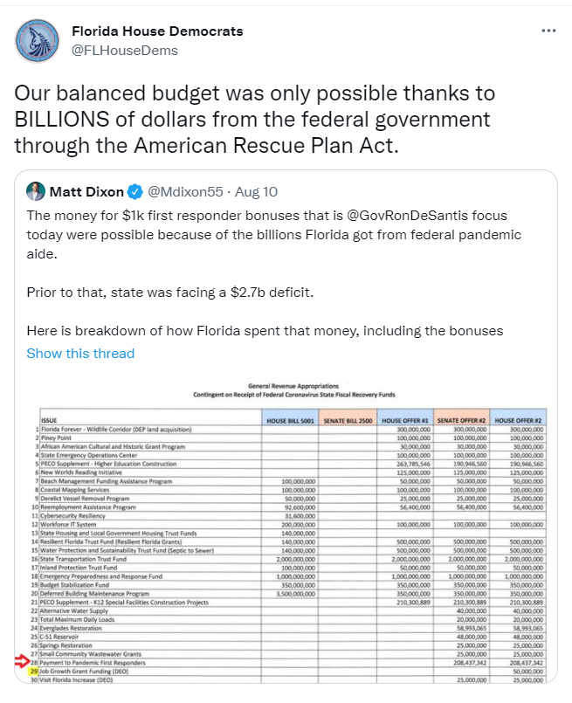Click the main tweet text about balanced budget
This screenshot has width=572, height=703.
coord(256,119)
